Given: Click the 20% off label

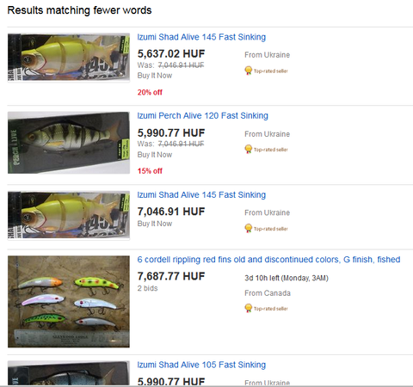Looking at the screenshot, I should pyautogui.click(x=150, y=92).
